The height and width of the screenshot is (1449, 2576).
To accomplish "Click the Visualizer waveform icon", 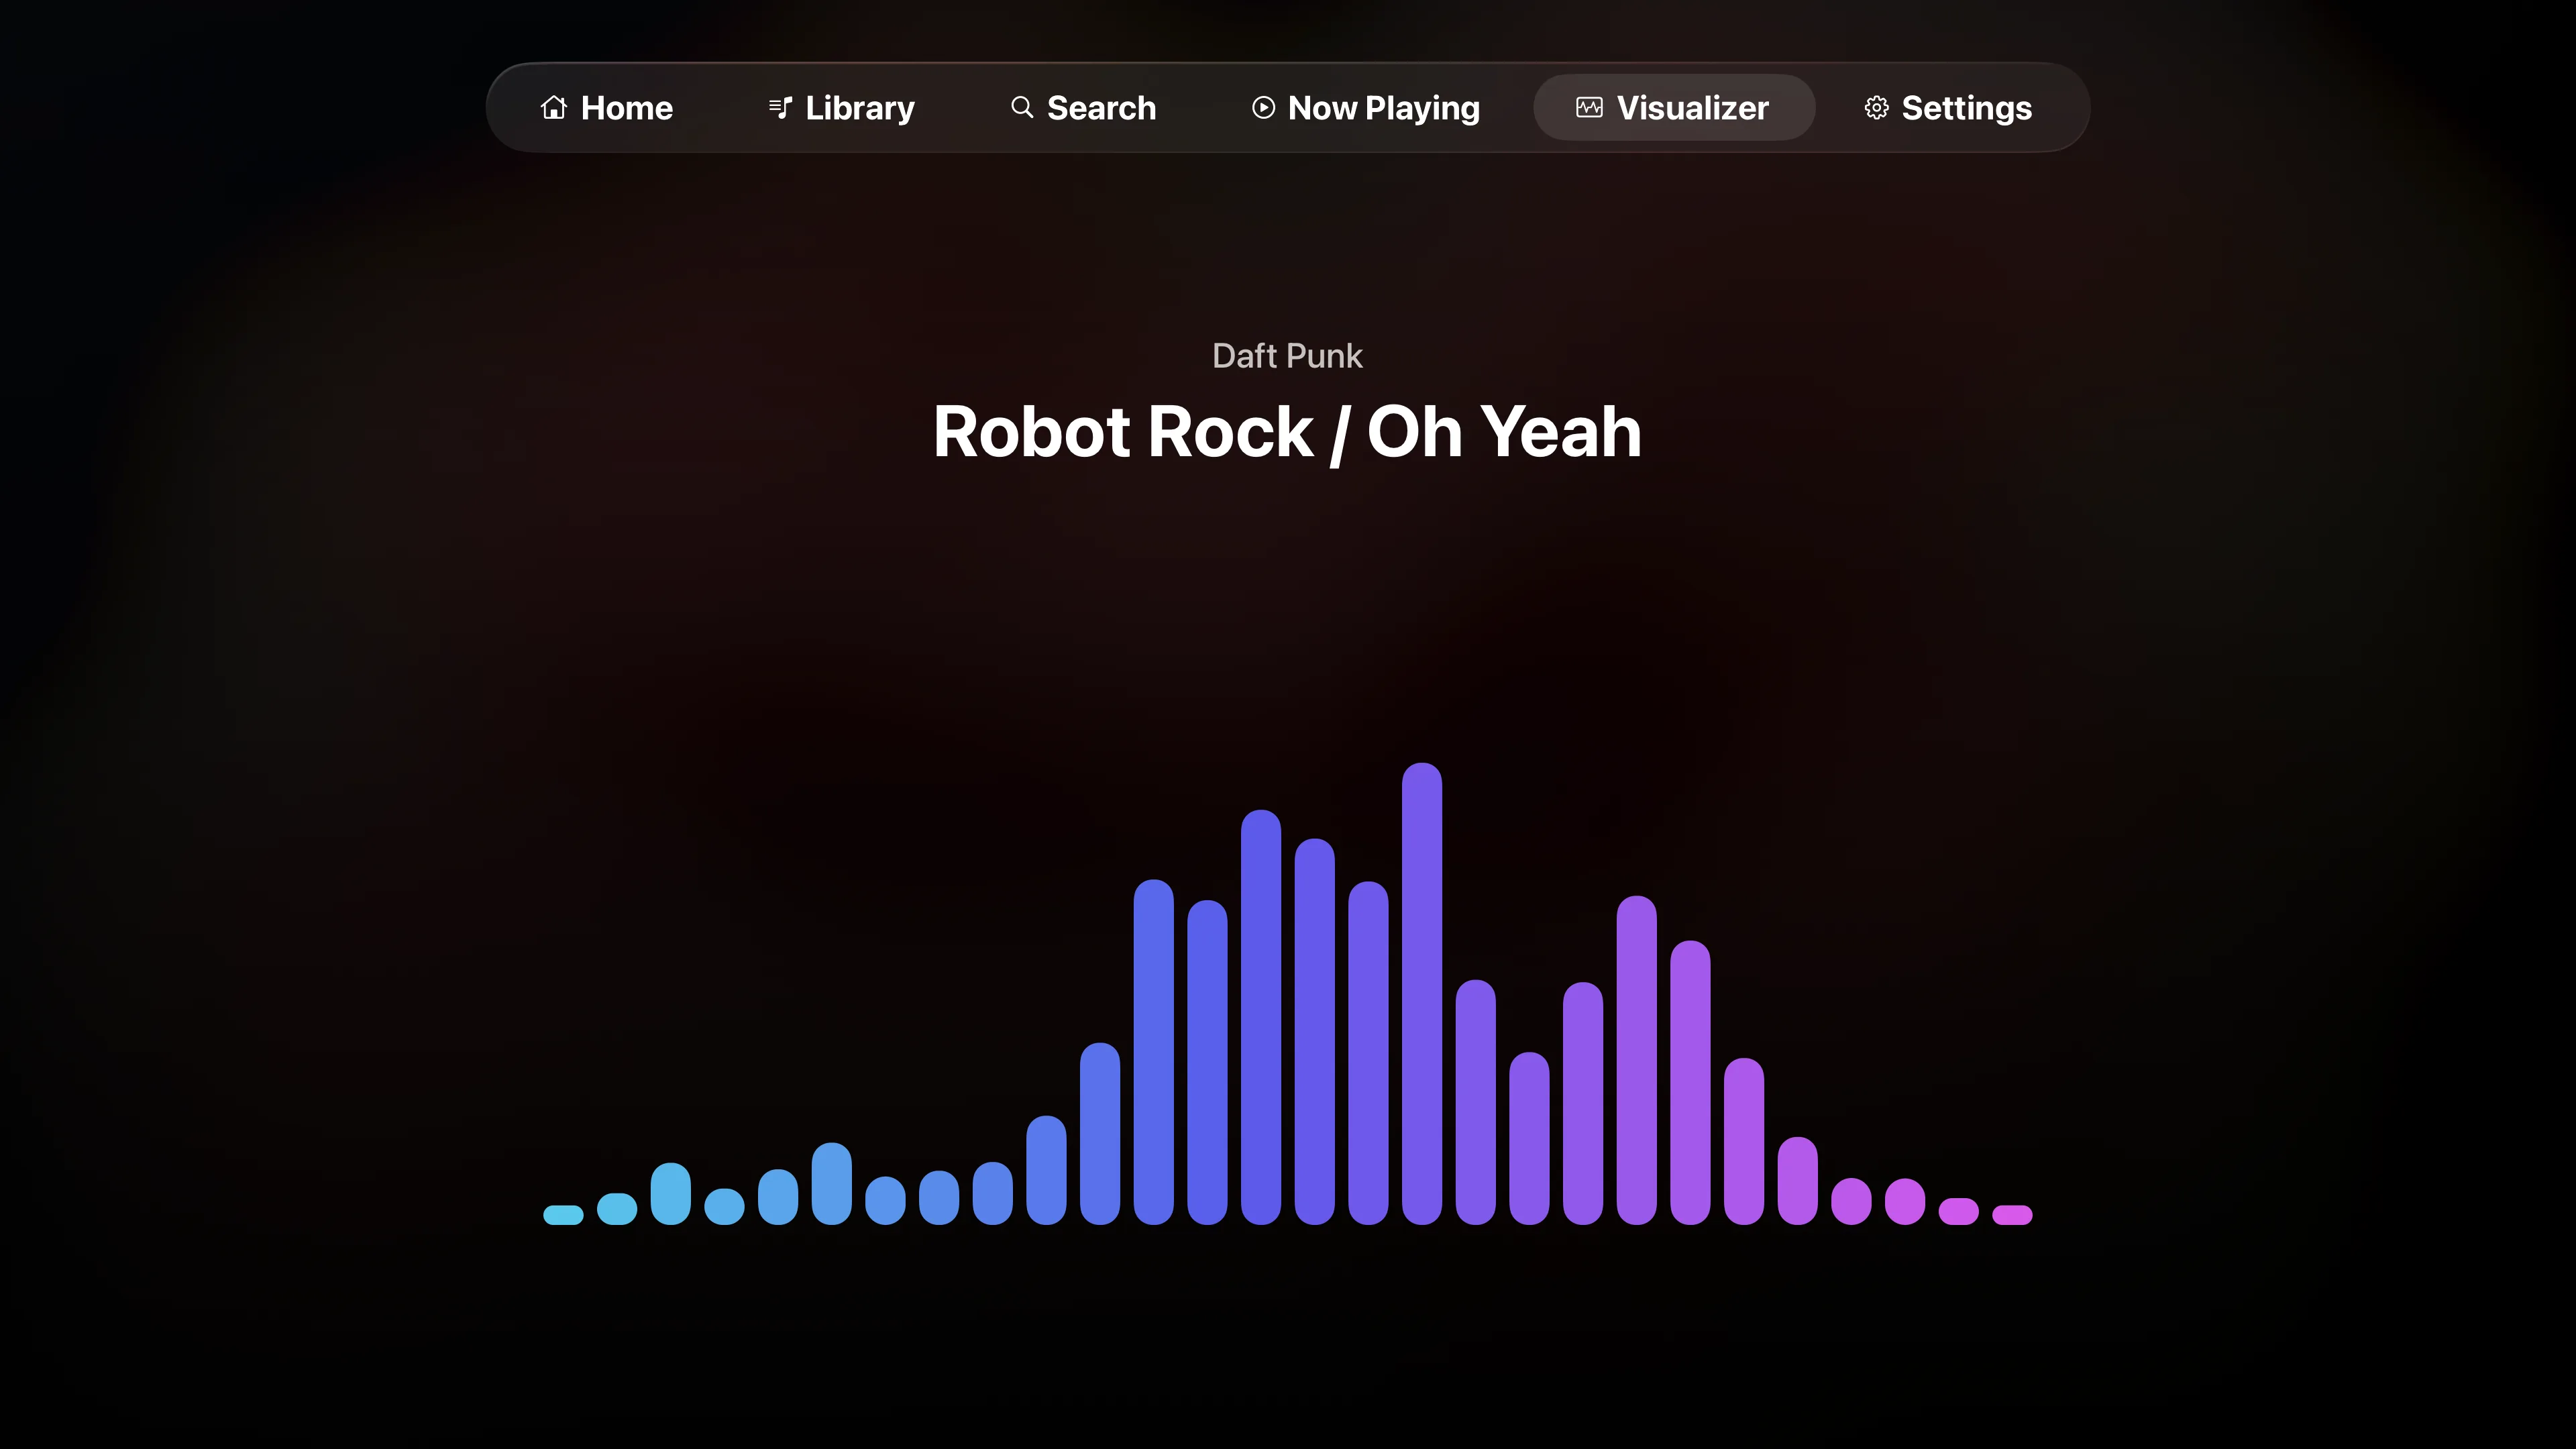I will click(x=1589, y=107).
